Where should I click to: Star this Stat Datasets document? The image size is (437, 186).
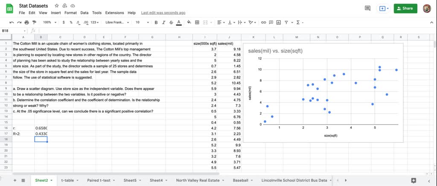[57, 6]
